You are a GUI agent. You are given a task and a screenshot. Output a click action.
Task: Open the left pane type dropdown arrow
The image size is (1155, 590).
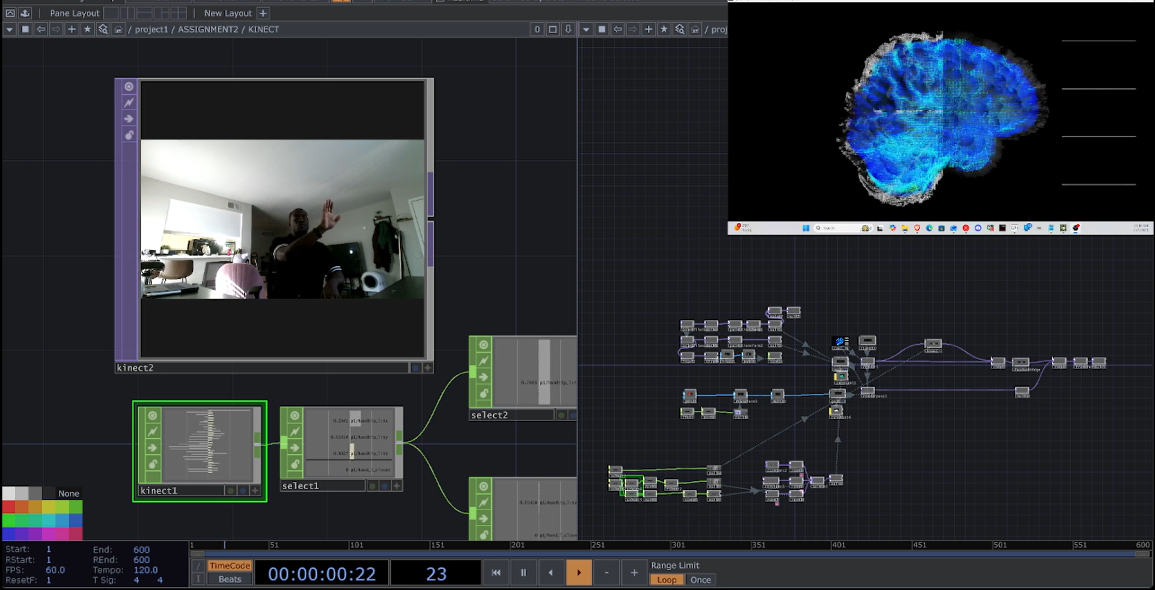pyautogui.click(x=9, y=29)
